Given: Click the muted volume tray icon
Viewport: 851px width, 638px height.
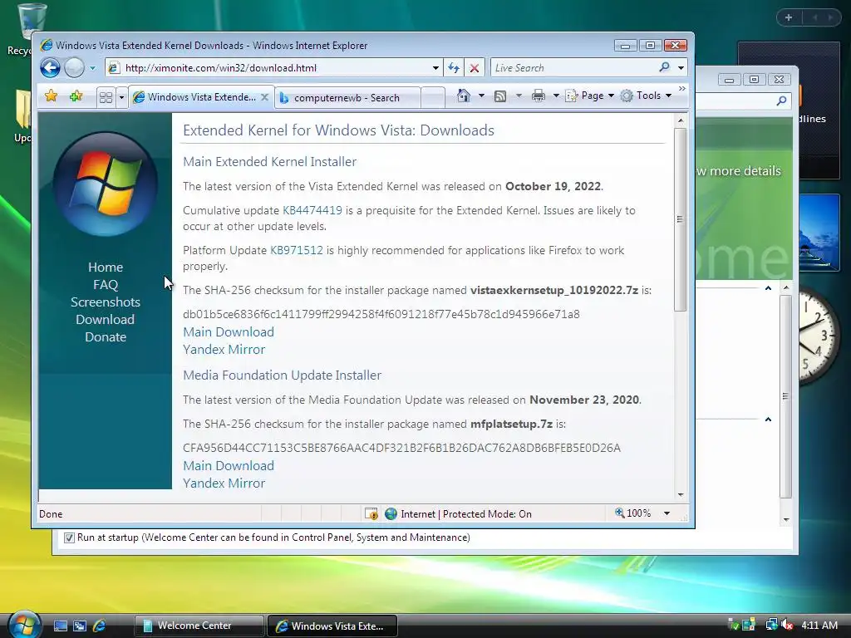Looking at the screenshot, I should (x=787, y=625).
